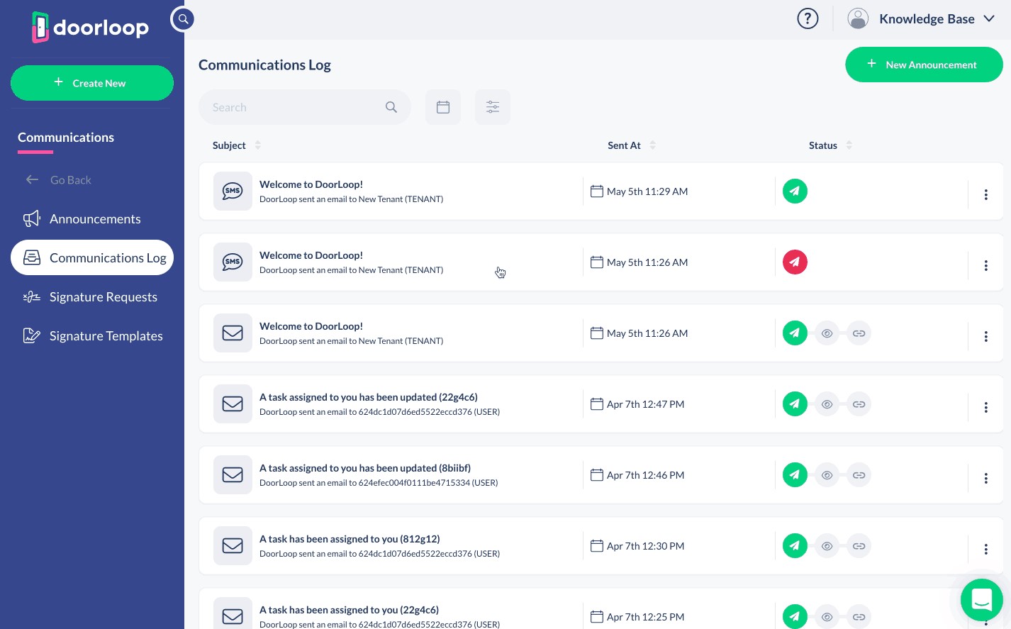The width and height of the screenshot is (1011, 629).
Task: Click SMS icon of May 5th 11:29 AM row
Action: tap(233, 191)
